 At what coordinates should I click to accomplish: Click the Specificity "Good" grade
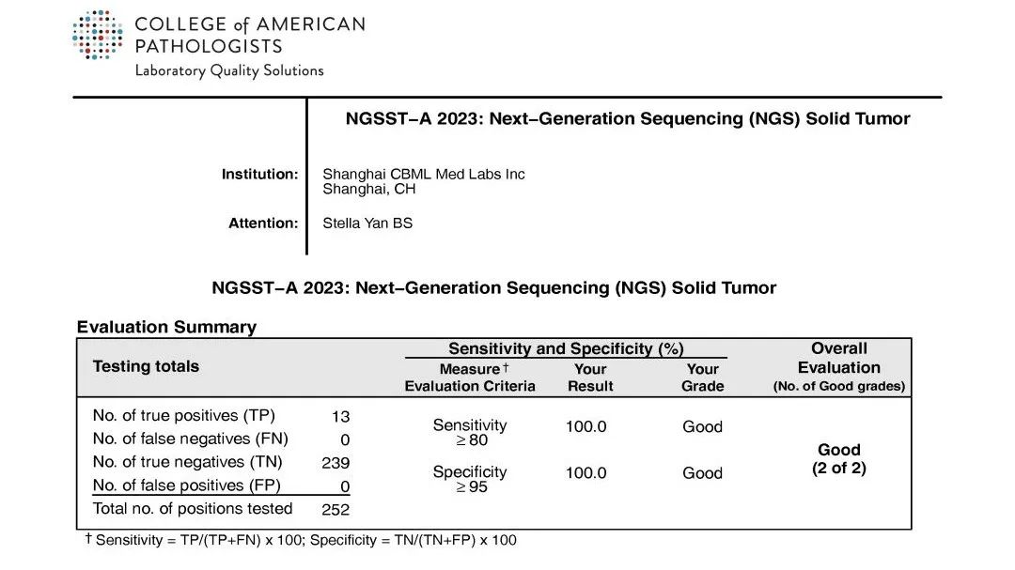tap(702, 473)
